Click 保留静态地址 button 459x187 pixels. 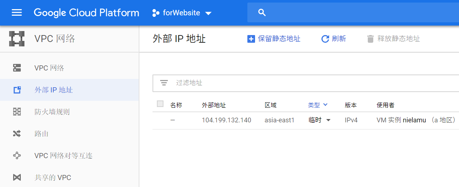(x=274, y=39)
